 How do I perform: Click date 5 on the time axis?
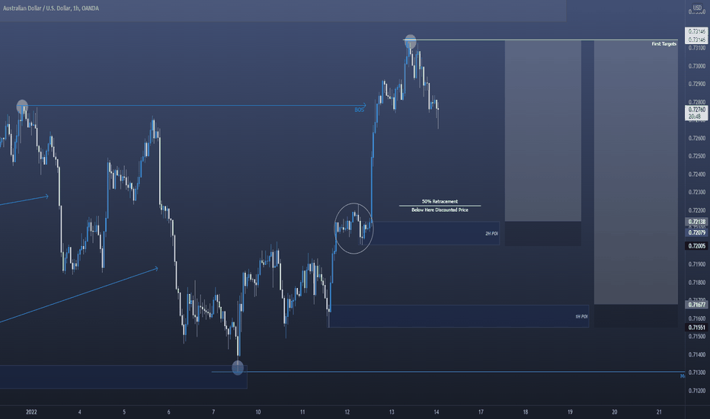point(124,412)
